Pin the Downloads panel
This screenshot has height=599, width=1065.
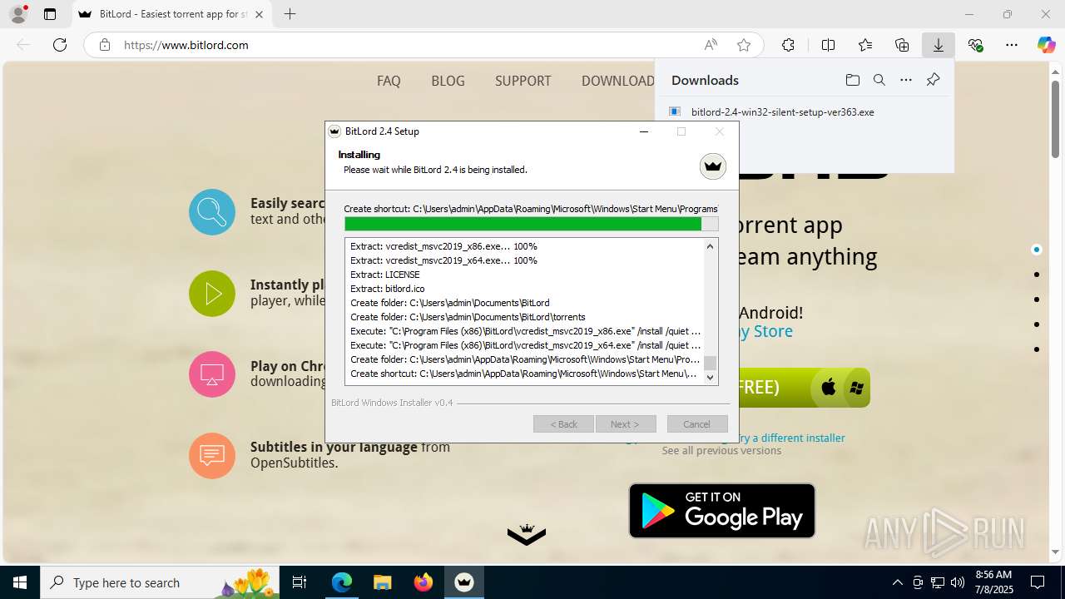tap(933, 80)
